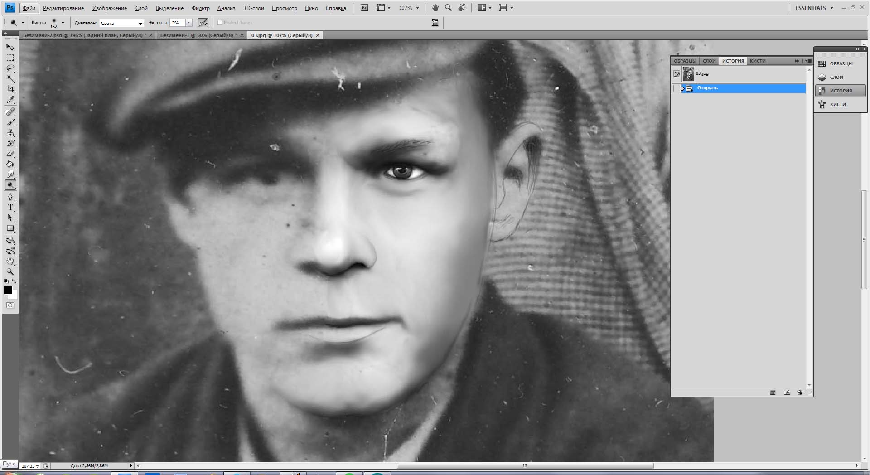The height and width of the screenshot is (475, 870).
Task: Select the Move tool
Action: (10, 47)
